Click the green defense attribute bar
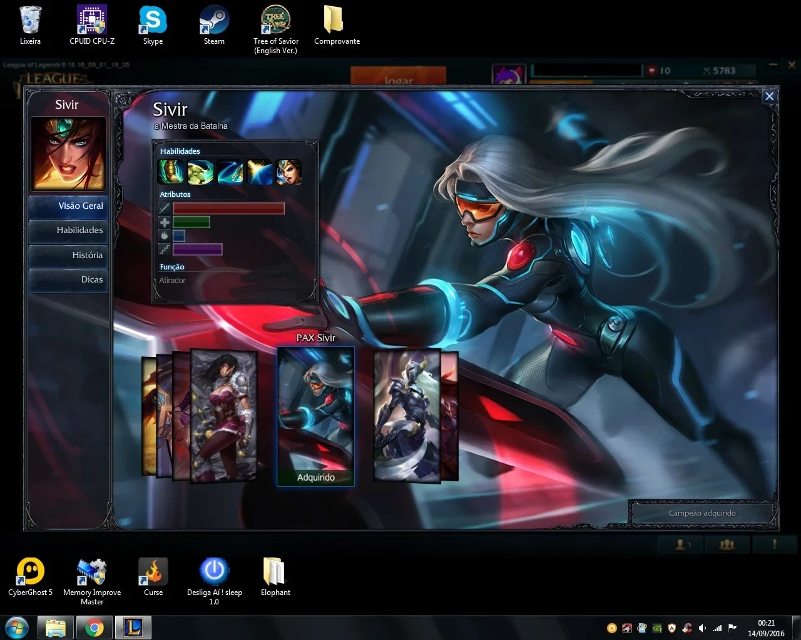The image size is (801, 640). click(191, 222)
